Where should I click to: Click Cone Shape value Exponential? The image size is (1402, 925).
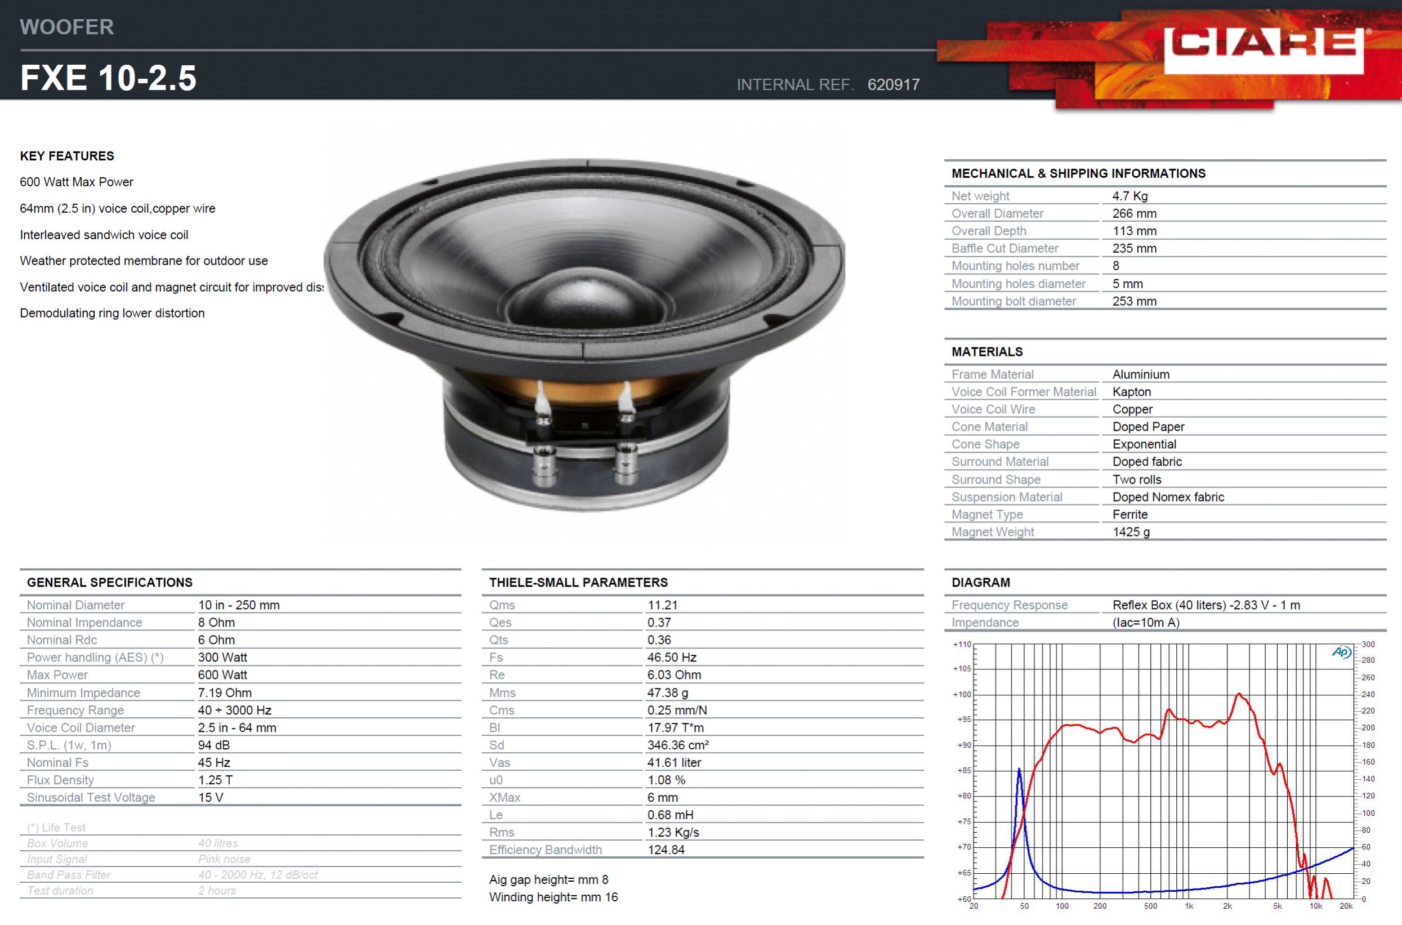1144,444
